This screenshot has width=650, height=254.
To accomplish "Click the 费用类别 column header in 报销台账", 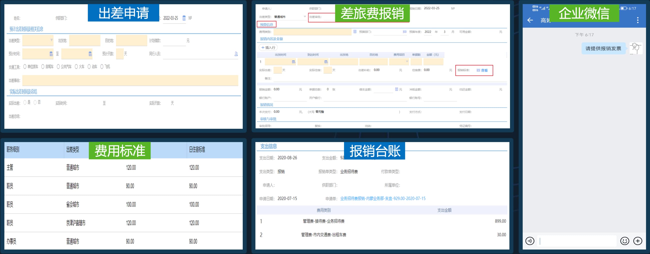I will (x=323, y=210).
